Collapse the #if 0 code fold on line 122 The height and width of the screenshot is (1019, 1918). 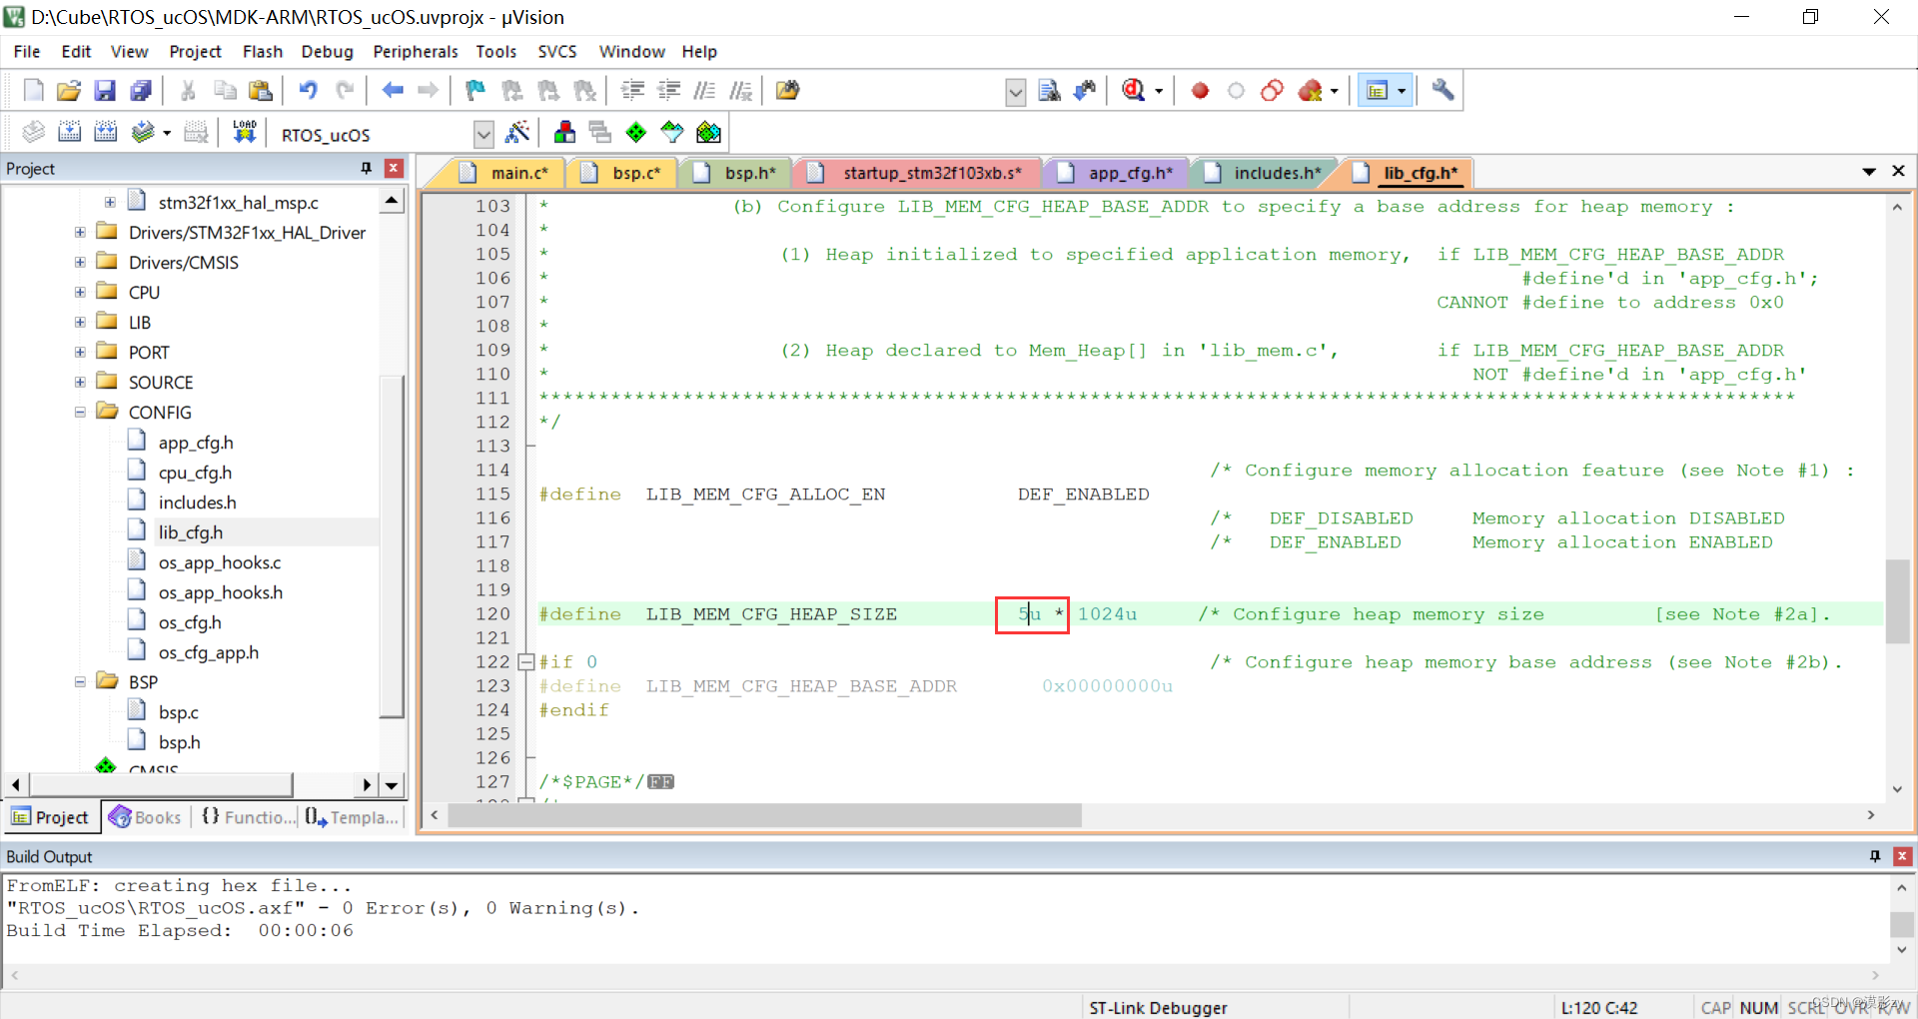point(526,661)
